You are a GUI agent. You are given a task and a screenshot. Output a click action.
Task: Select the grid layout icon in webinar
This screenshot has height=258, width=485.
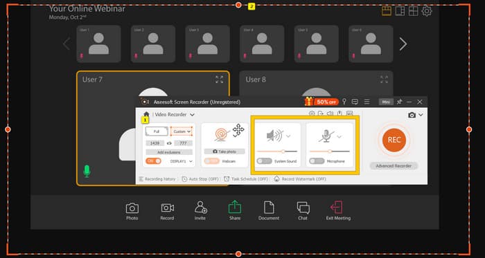click(413, 11)
